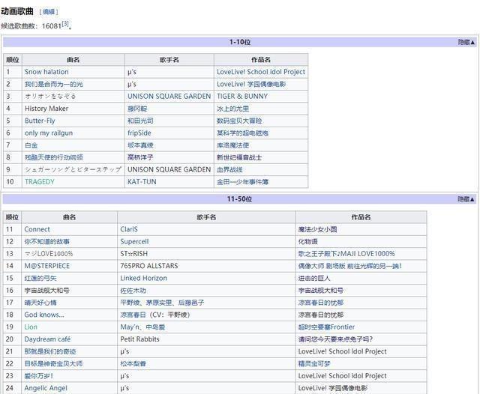Select ST☆RISH singer cell
Image resolution: width=480 pixels, height=394 pixels.
133,254
